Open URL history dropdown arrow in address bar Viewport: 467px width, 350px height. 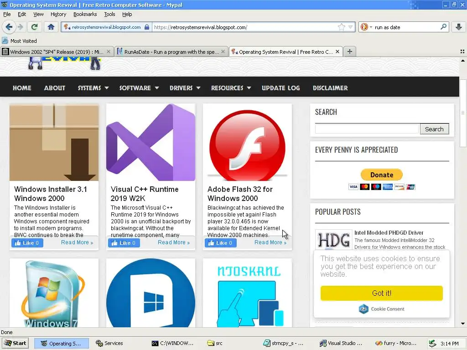pos(350,27)
